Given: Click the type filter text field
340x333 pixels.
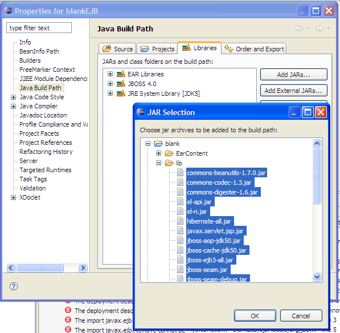Looking at the screenshot, I should (39, 28).
